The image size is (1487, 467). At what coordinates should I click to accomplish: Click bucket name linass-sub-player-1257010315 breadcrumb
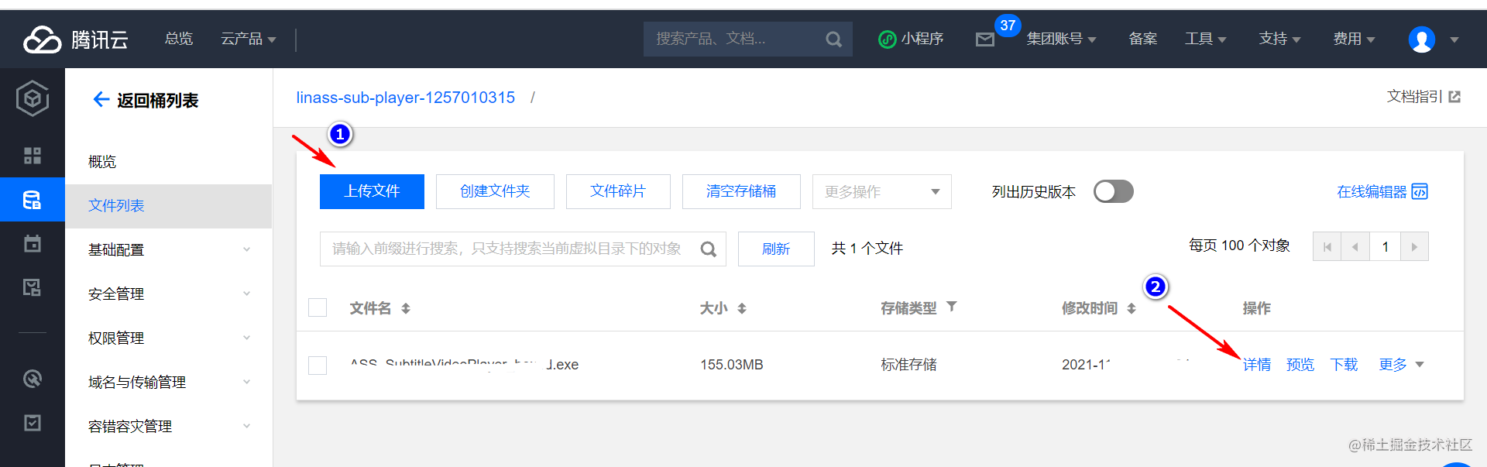point(405,98)
